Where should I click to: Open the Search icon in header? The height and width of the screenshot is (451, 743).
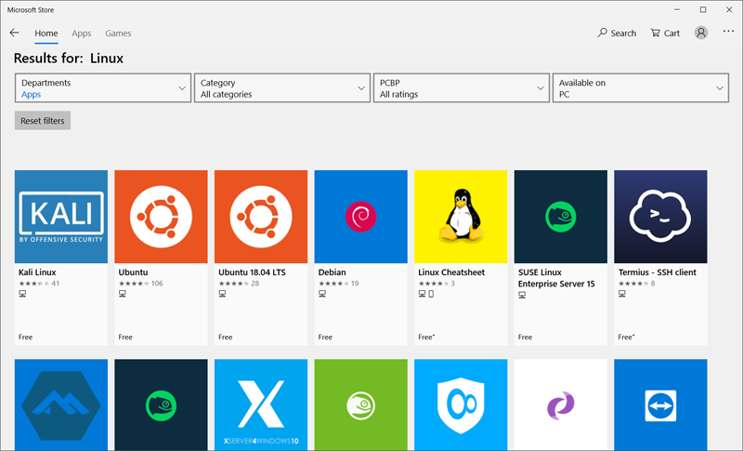click(617, 33)
